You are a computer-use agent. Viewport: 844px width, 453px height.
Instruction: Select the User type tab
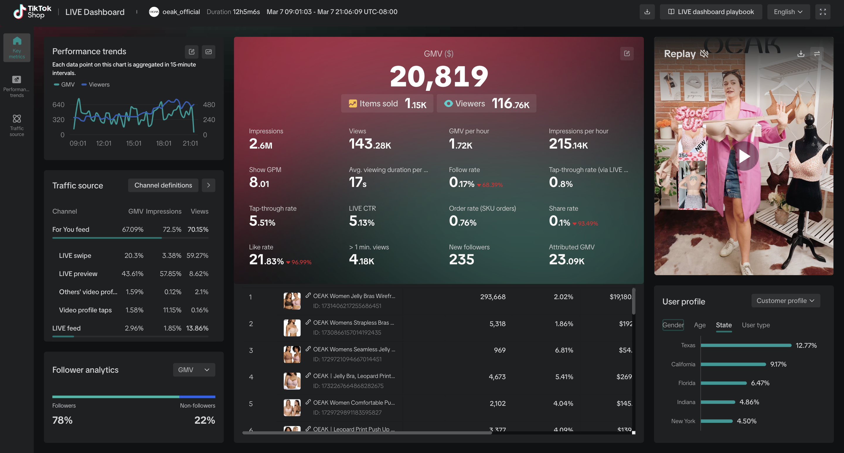pos(755,325)
